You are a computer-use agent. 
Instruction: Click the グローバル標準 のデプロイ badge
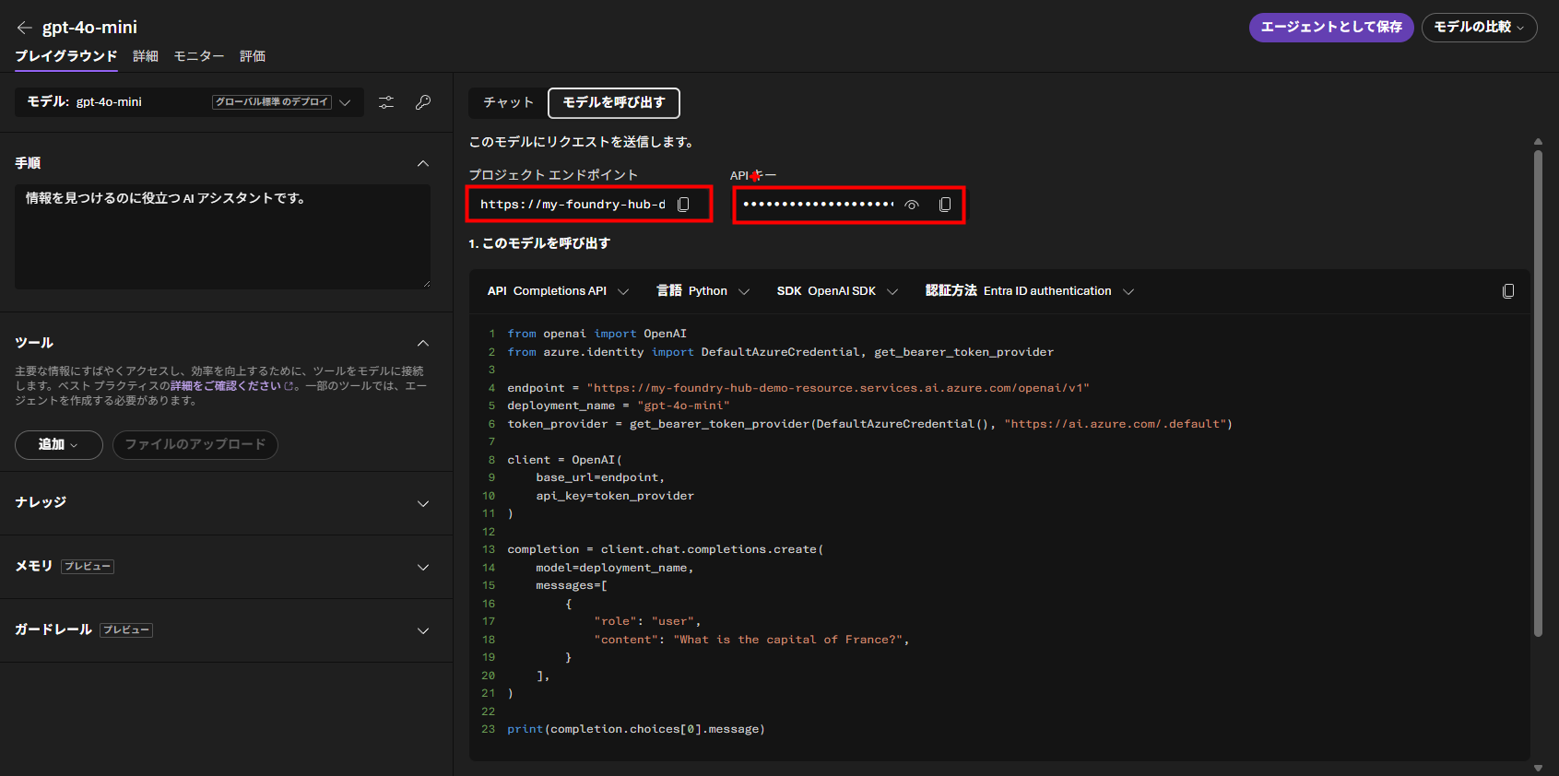click(272, 102)
